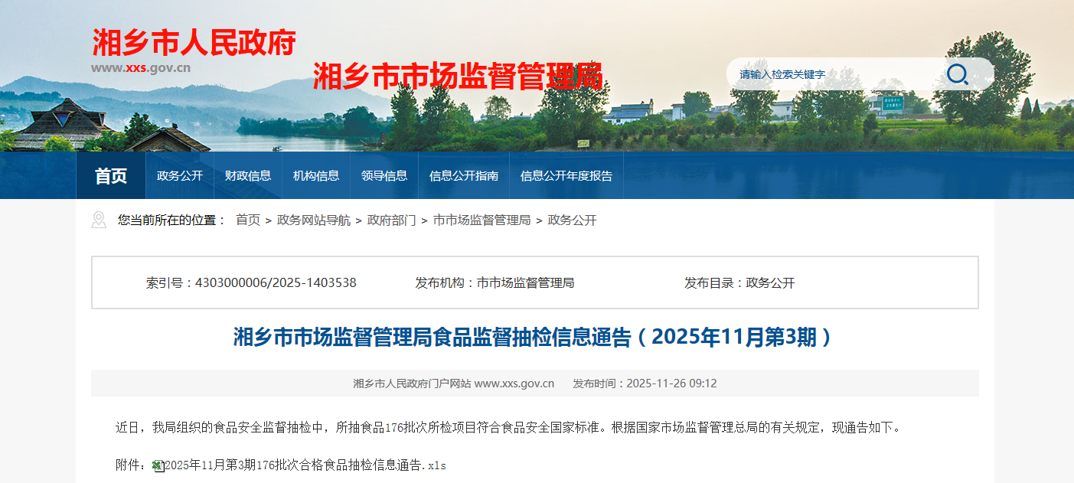Click the www.xxs.gov.cn text under logo
The image size is (1074, 483).
(141, 67)
